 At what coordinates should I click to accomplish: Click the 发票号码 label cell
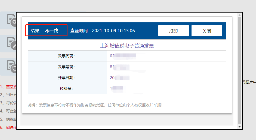[67, 67]
